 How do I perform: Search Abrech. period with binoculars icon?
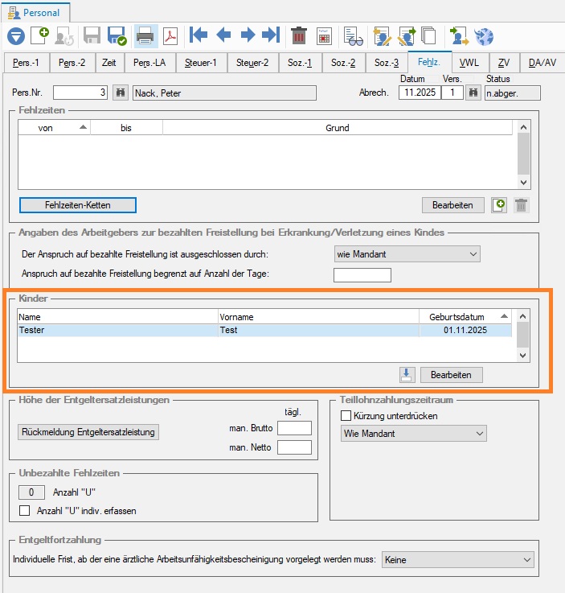(473, 93)
